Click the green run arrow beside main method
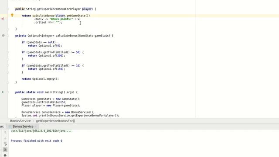 [3, 92]
